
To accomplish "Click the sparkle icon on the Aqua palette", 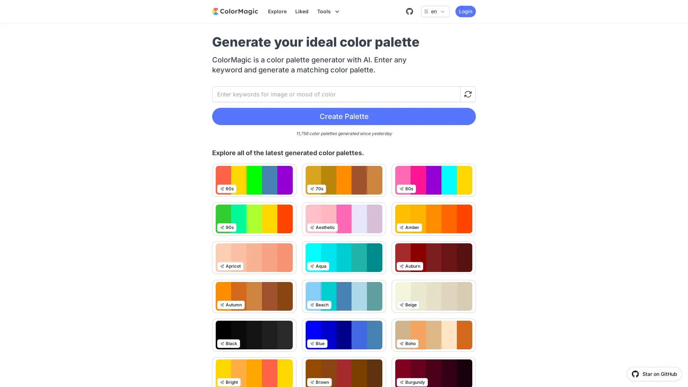I will pyautogui.click(x=312, y=266).
